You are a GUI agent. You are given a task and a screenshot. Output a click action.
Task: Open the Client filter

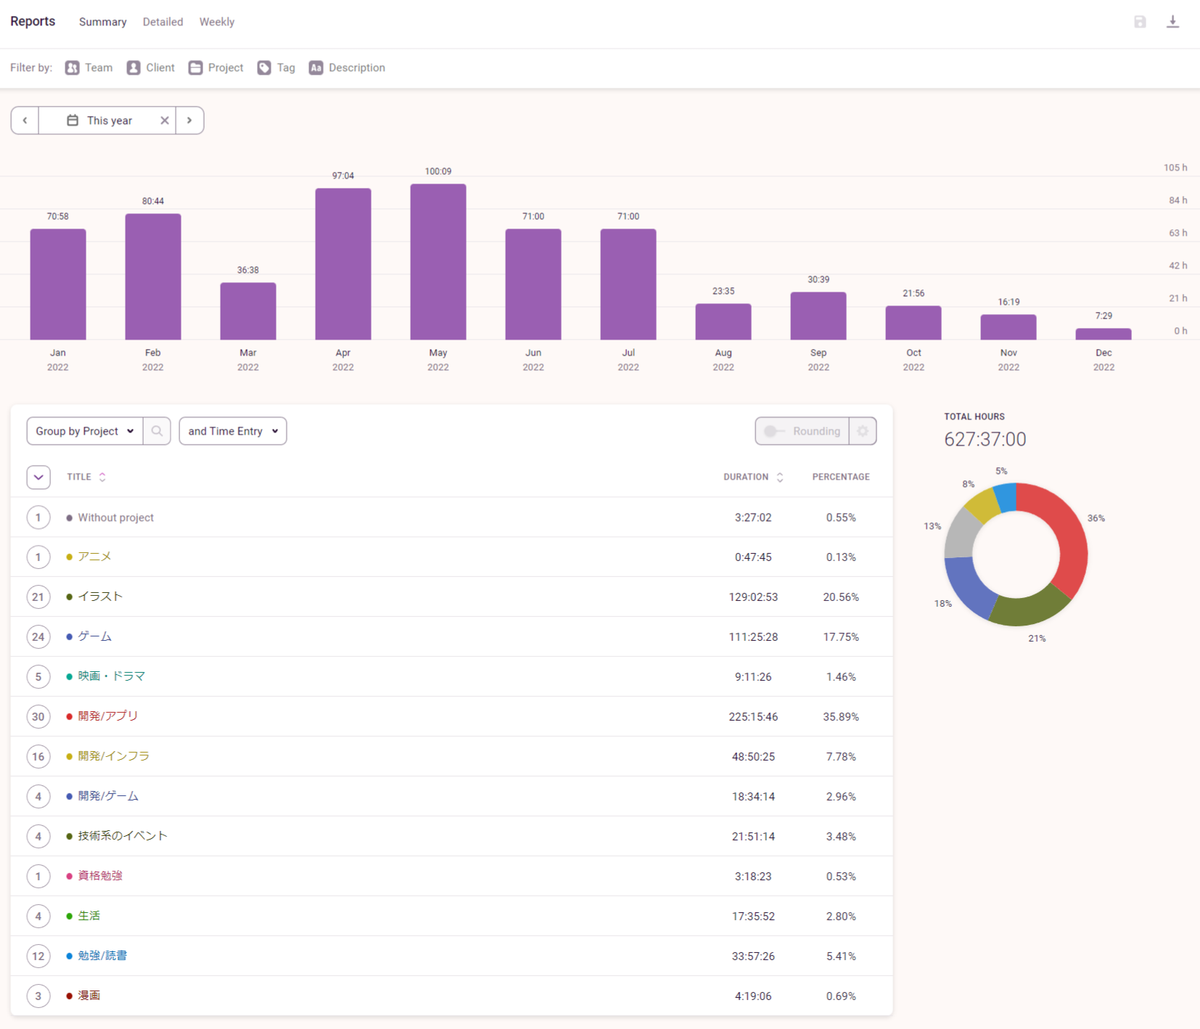click(x=150, y=67)
